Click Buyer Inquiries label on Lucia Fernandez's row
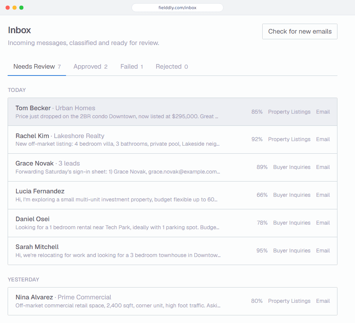The image size is (355, 323). tap(292, 195)
